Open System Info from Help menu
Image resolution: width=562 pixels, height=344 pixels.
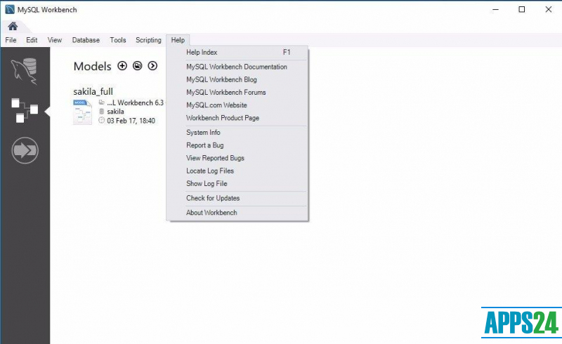203,133
